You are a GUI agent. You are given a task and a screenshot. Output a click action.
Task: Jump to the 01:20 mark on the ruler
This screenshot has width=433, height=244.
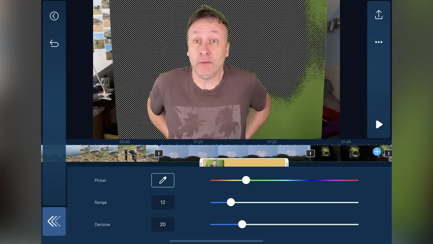click(x=272, y=142)
